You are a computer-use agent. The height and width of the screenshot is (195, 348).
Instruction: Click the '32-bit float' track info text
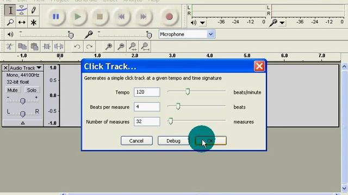coord(18,82)
